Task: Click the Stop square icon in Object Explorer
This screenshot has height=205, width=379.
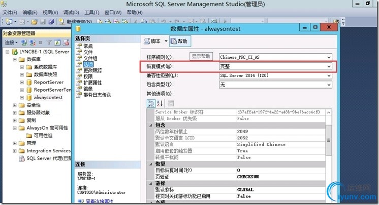Action: point(40,43)
